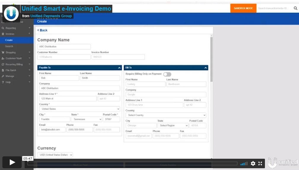Click Payable To Address Line 1 field

pyautogui.click(x=68, y=98)
